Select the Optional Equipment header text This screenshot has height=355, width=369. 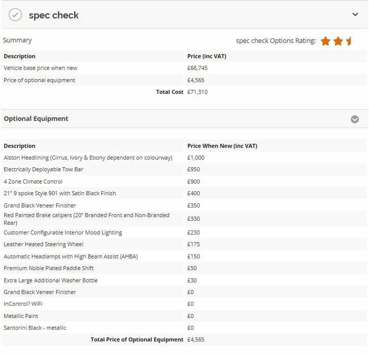(36, 119)
